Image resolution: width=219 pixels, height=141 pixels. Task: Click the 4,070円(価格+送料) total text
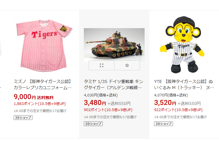click(x=171, y=95)
